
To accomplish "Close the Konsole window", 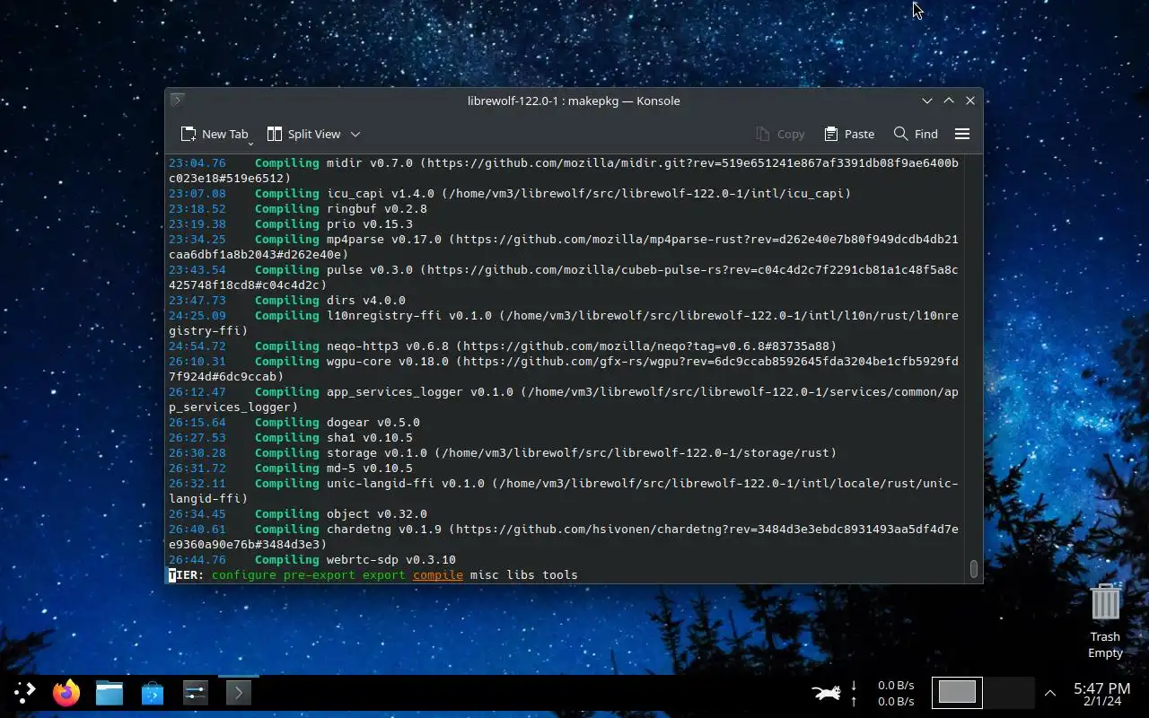I will tap(970, 101).
